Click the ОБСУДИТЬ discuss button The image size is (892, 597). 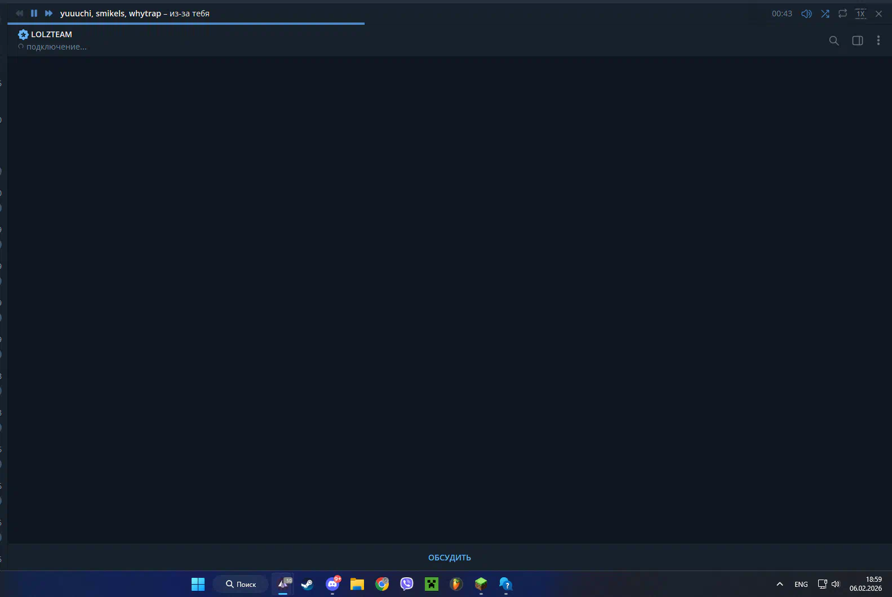point(449,558)
